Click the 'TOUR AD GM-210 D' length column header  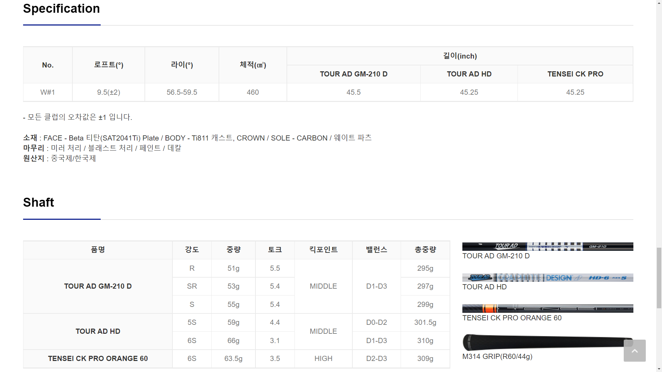point(354,74)
